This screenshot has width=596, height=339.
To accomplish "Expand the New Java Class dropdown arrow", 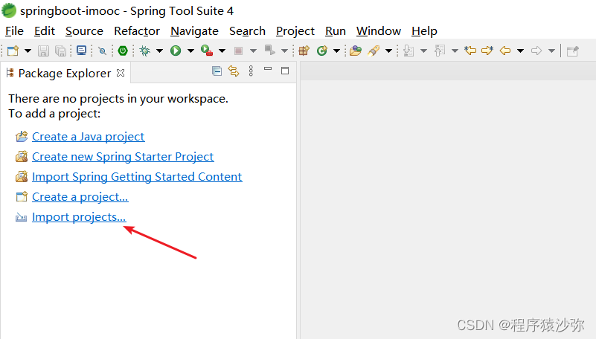I will click(x=337, y=51).
